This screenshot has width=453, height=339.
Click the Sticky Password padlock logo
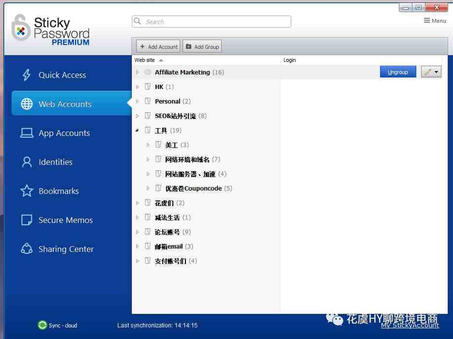click(x=21, y=28)
